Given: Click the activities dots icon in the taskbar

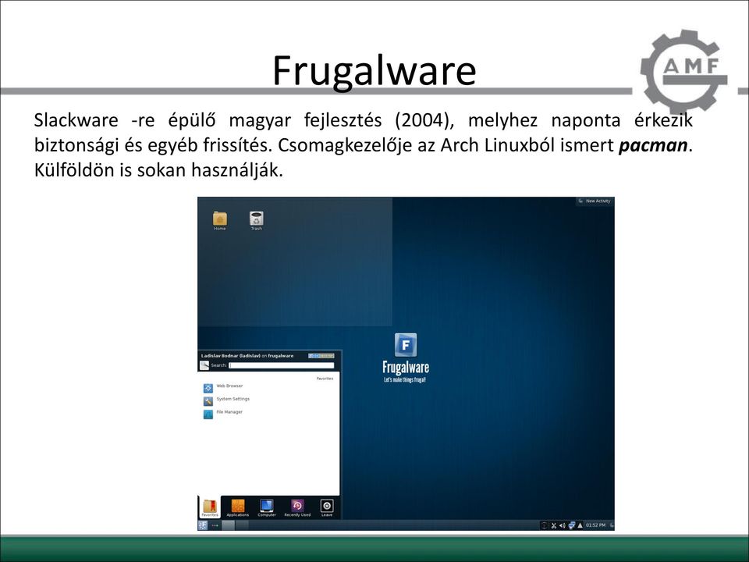Looking at the screenshot, I should pos(215,525).
